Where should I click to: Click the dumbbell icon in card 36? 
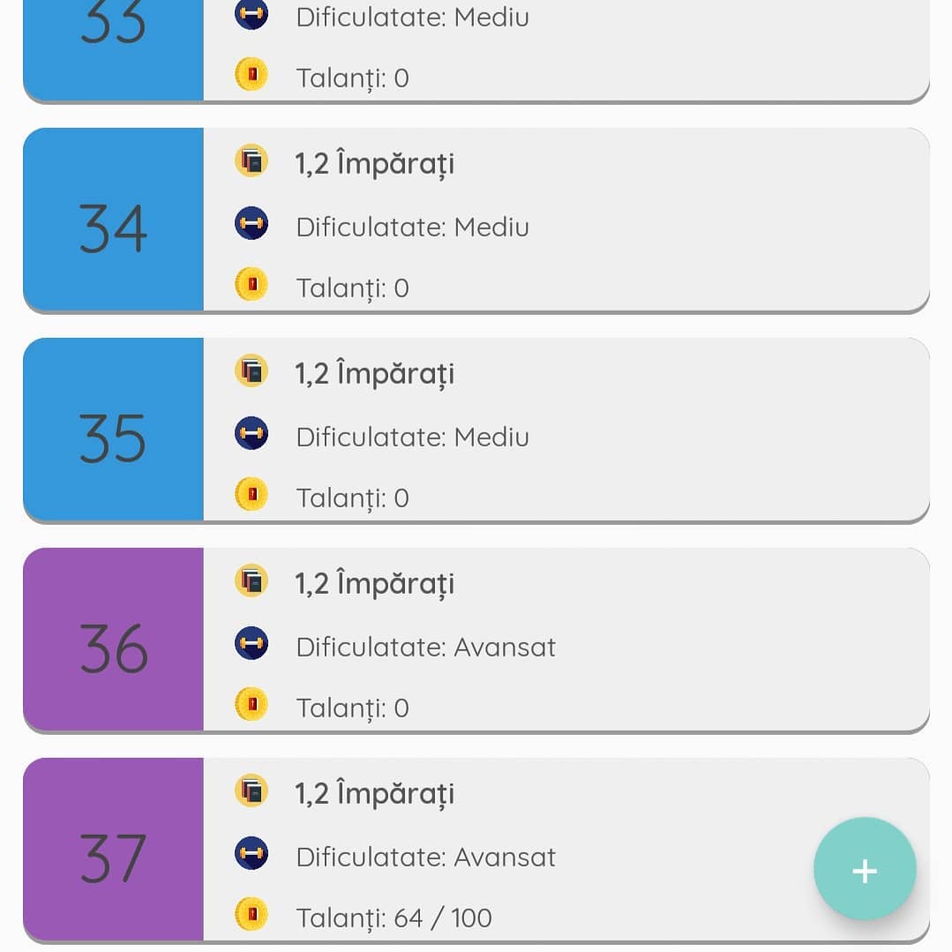251,643
